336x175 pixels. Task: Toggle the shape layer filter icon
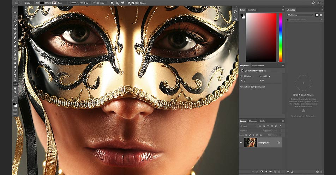tap(272, 126)
